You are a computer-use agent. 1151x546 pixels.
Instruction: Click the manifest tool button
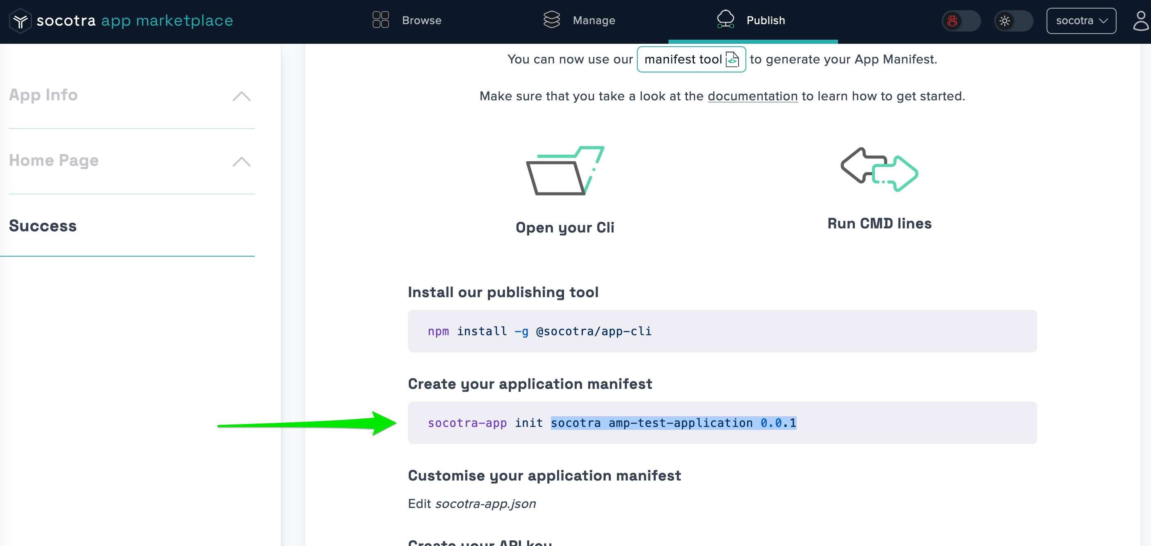pyautogui.click(x=691, y=59)
